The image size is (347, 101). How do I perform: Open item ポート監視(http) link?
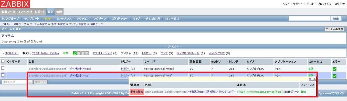pos(79,75)
